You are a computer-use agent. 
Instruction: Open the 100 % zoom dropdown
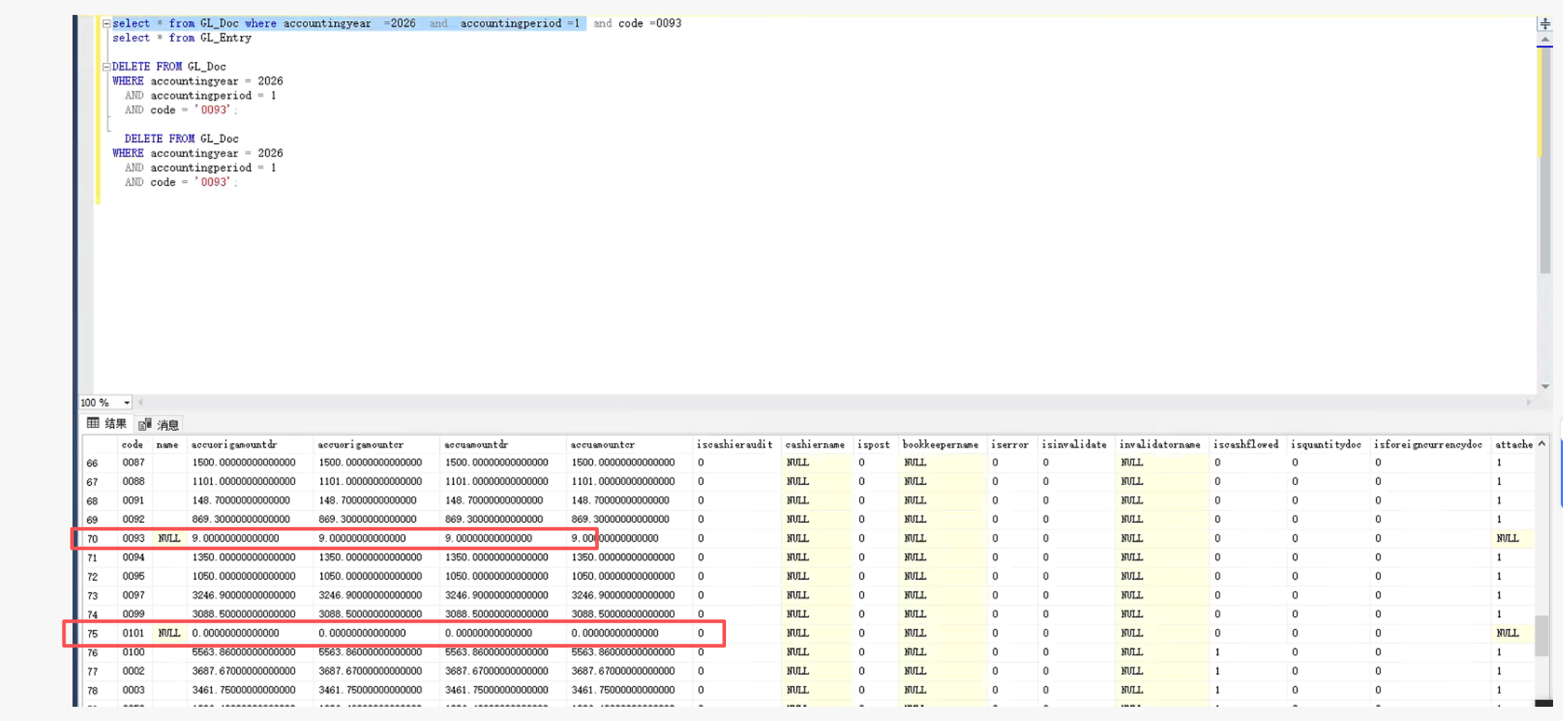coord(127,403)
